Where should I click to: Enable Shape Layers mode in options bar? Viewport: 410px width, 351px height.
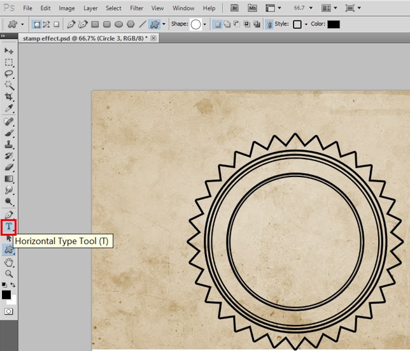(x=38, y=24)
